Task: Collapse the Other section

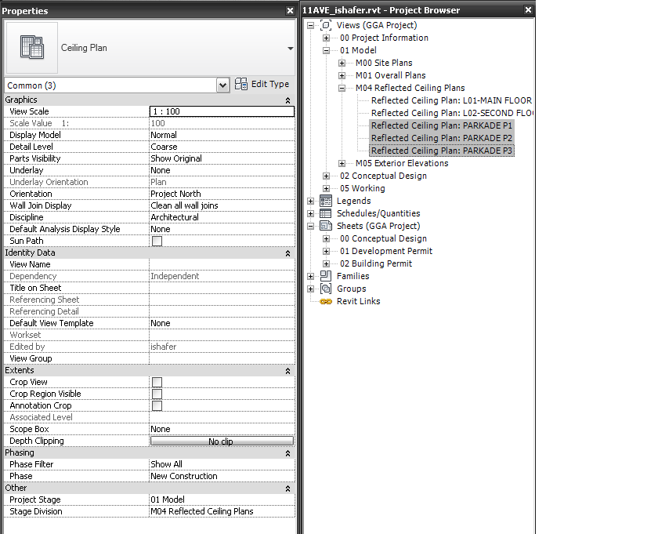Action: (288, 489)
